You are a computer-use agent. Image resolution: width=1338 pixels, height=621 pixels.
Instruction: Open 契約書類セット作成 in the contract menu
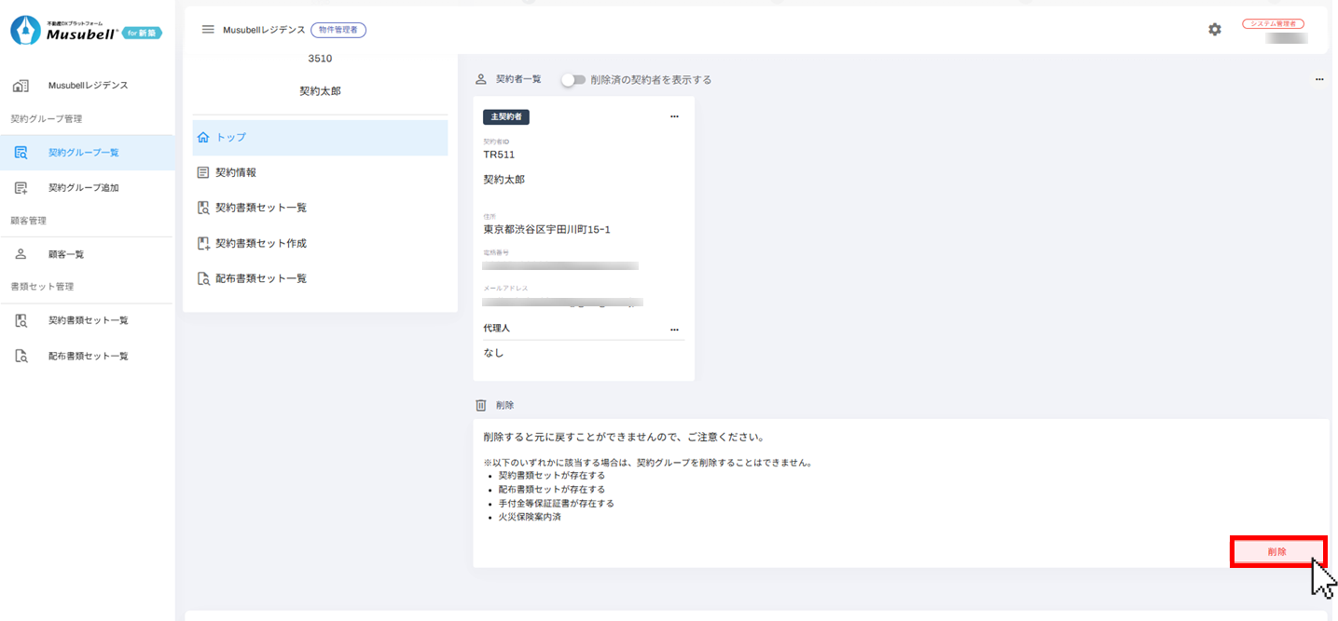[260, 243]
